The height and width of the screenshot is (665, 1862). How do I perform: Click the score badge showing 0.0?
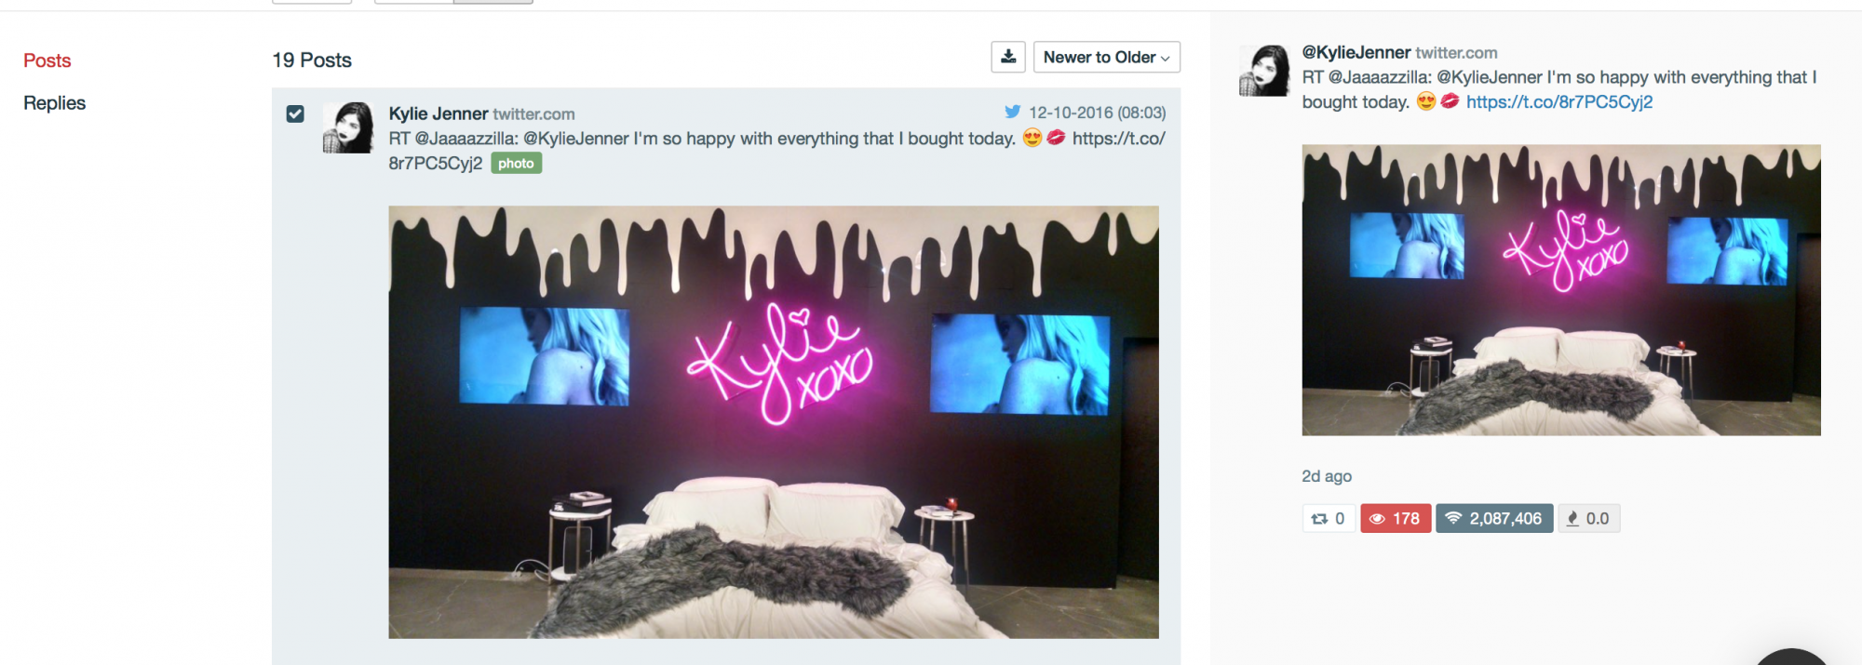point(1588,519)
